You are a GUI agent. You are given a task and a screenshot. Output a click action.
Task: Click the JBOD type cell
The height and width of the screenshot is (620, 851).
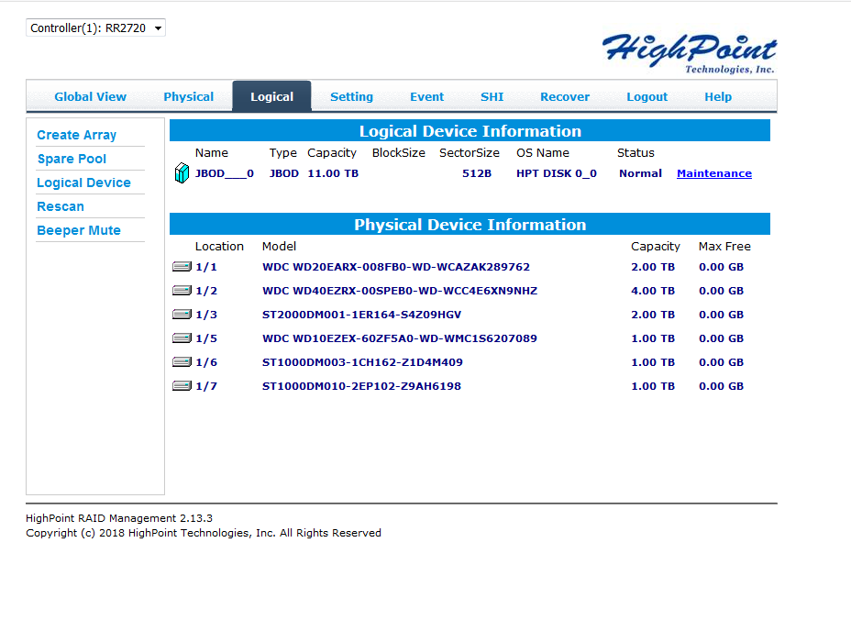pyautogui.click(x=284, y=173)
